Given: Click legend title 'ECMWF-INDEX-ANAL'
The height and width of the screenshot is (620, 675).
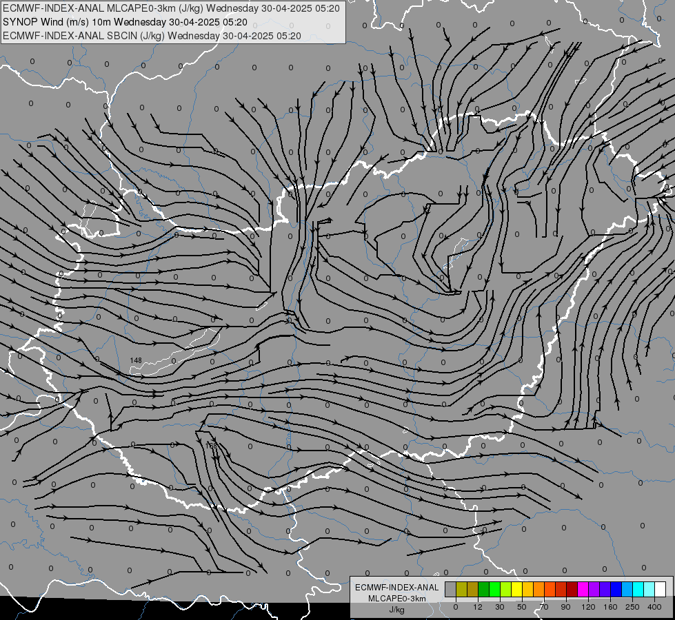Looking at the screenshot, I should (396, 588).
